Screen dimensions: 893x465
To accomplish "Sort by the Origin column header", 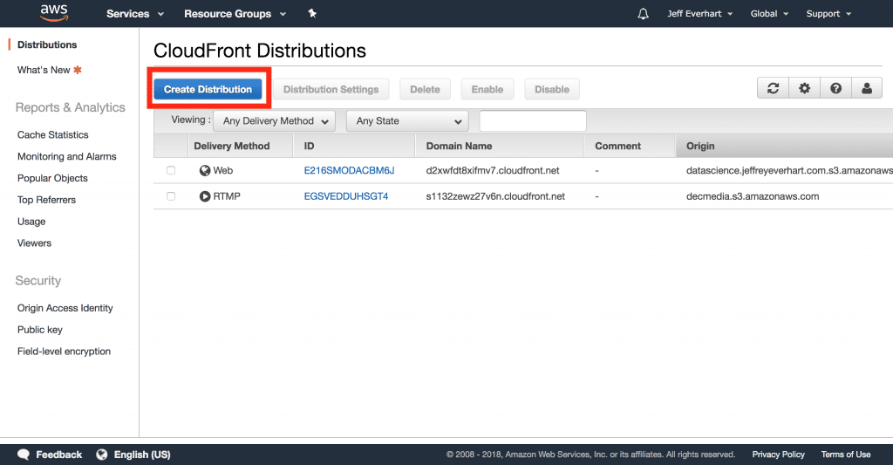I will (x=784, y=146).
